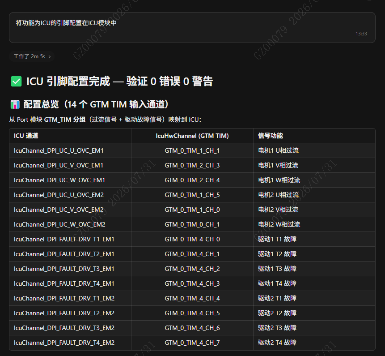Viewport: 385px width, 356px height.
Task: Expand the '工作了 2m 5s' details
Action: [x=32, y=56]
